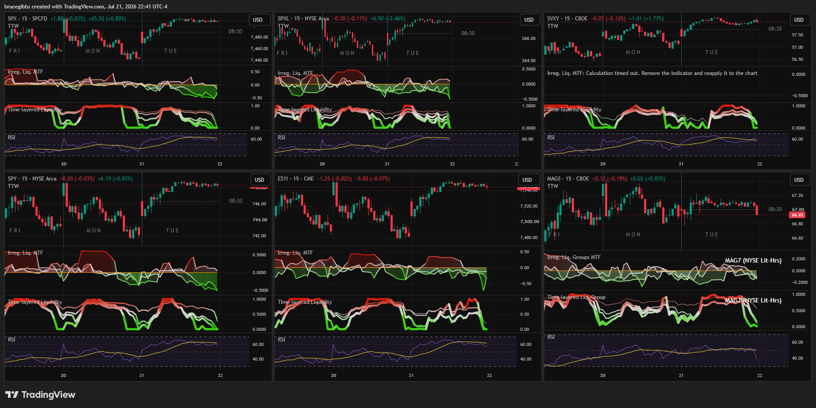The image size is (816, 408).
Task: Select the SPX · 15 · SPCFD symbol title
Action: (x=27, y=19)
